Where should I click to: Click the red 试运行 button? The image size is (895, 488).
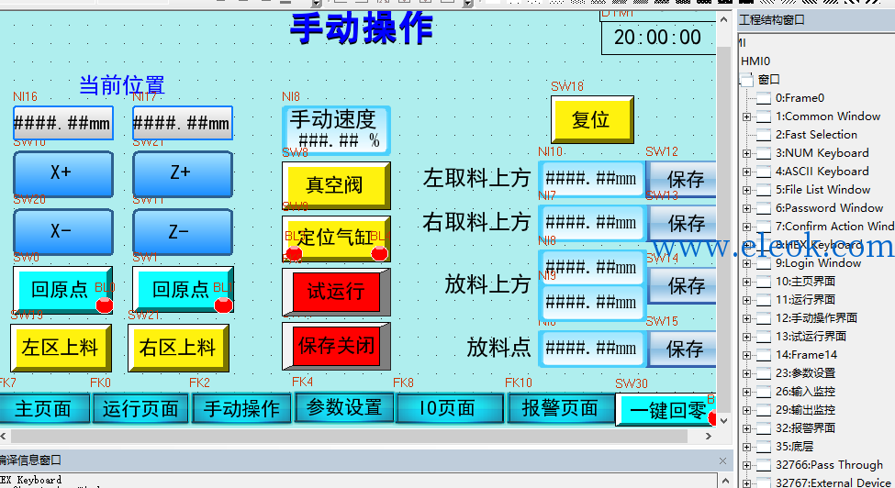point(336,292)
